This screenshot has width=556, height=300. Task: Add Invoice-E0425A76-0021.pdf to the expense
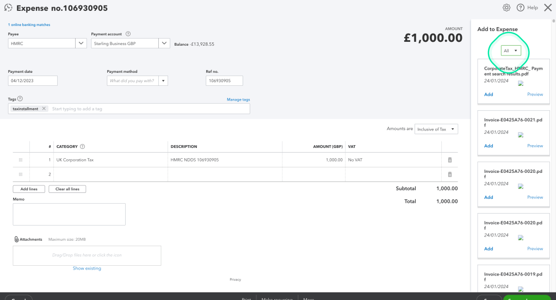(489, 146)
